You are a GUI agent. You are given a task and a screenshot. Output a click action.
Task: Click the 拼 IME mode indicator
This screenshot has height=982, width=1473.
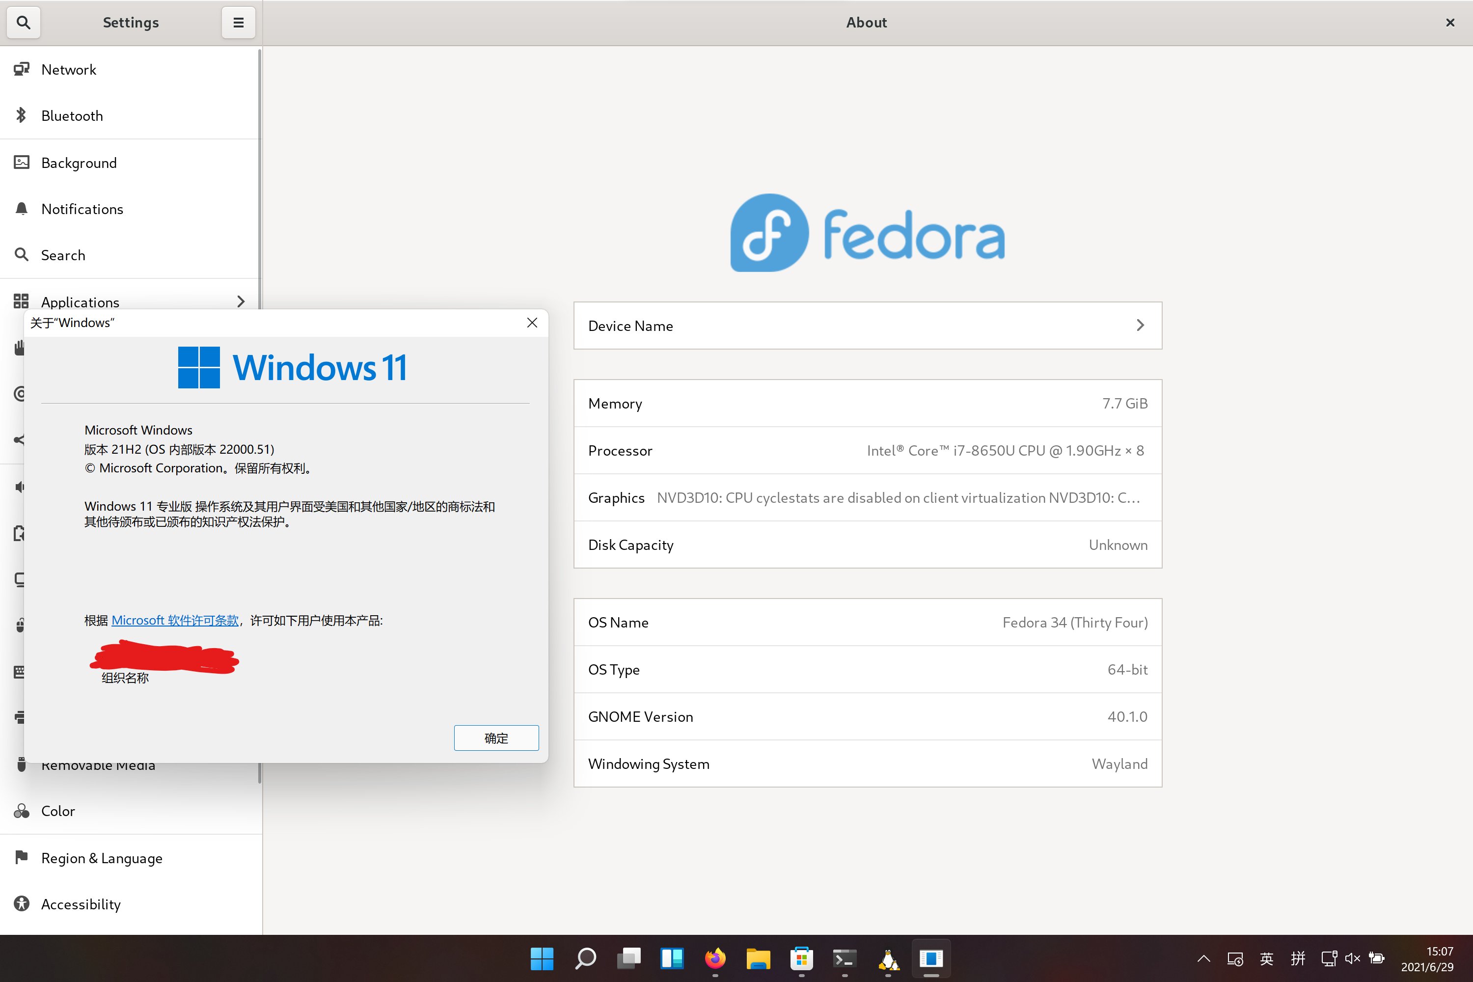[x=1298, y=958]
